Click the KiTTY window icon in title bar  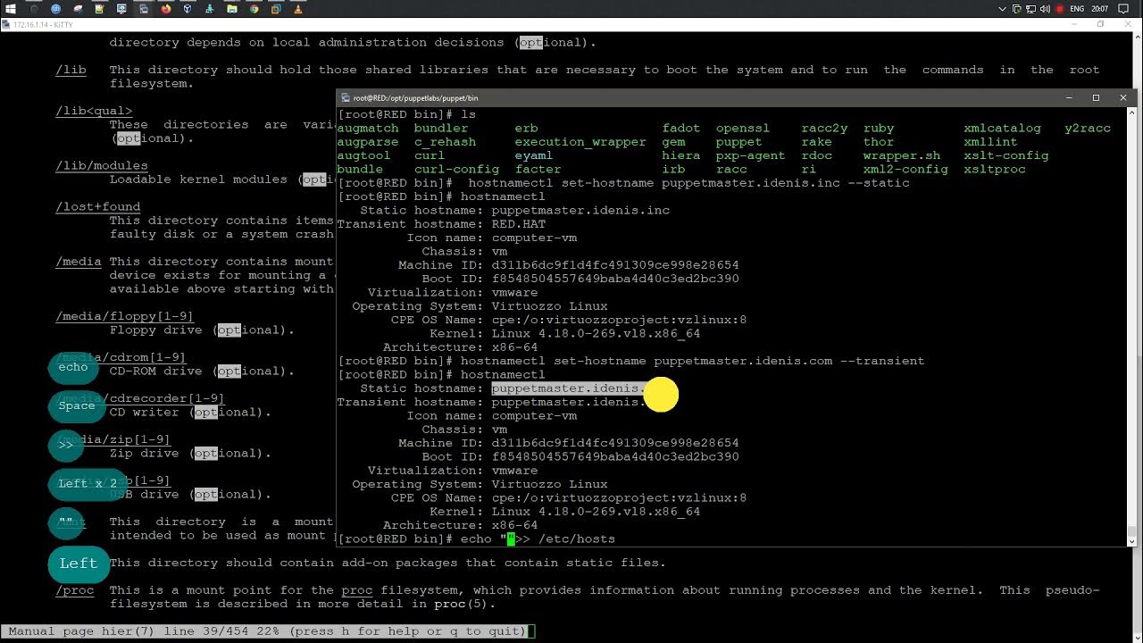click(x=7, y=25)
